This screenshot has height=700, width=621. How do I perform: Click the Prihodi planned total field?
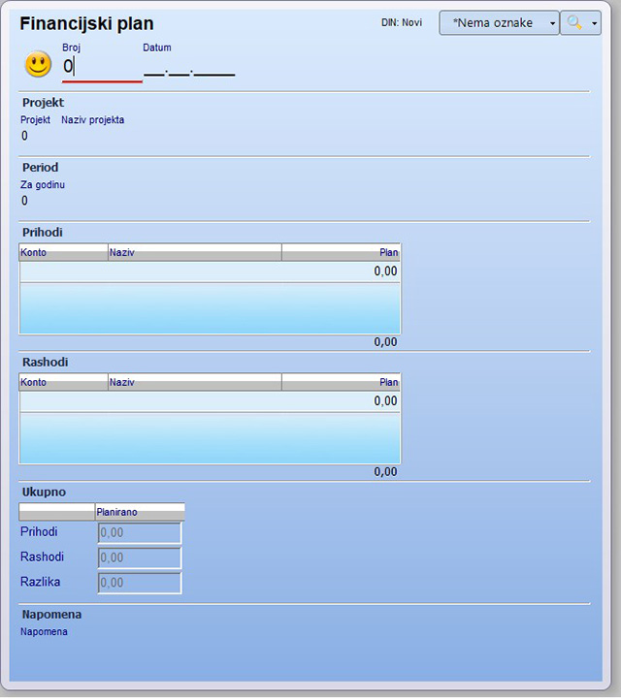click(140, 532)
